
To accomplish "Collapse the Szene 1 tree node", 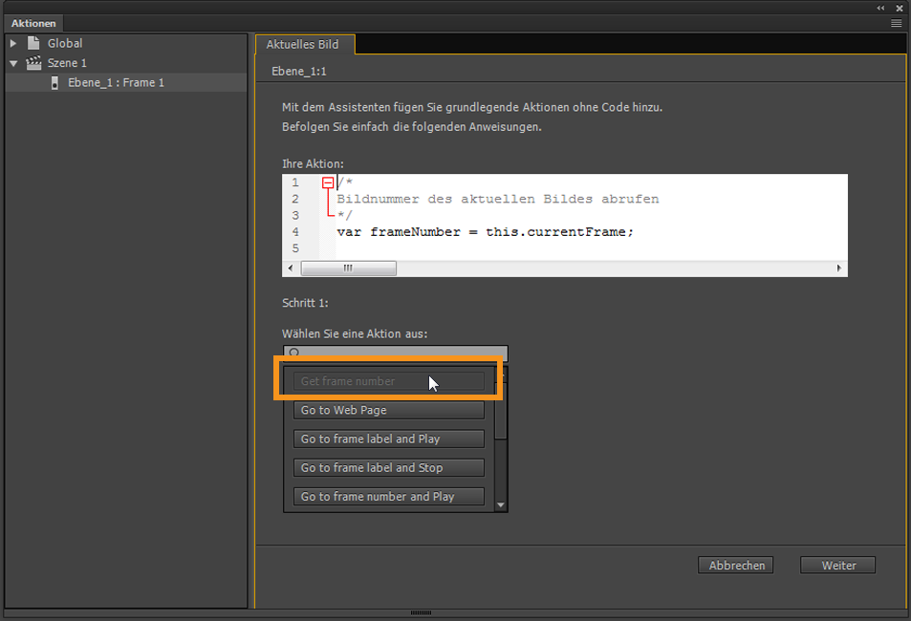I will 13,62.
